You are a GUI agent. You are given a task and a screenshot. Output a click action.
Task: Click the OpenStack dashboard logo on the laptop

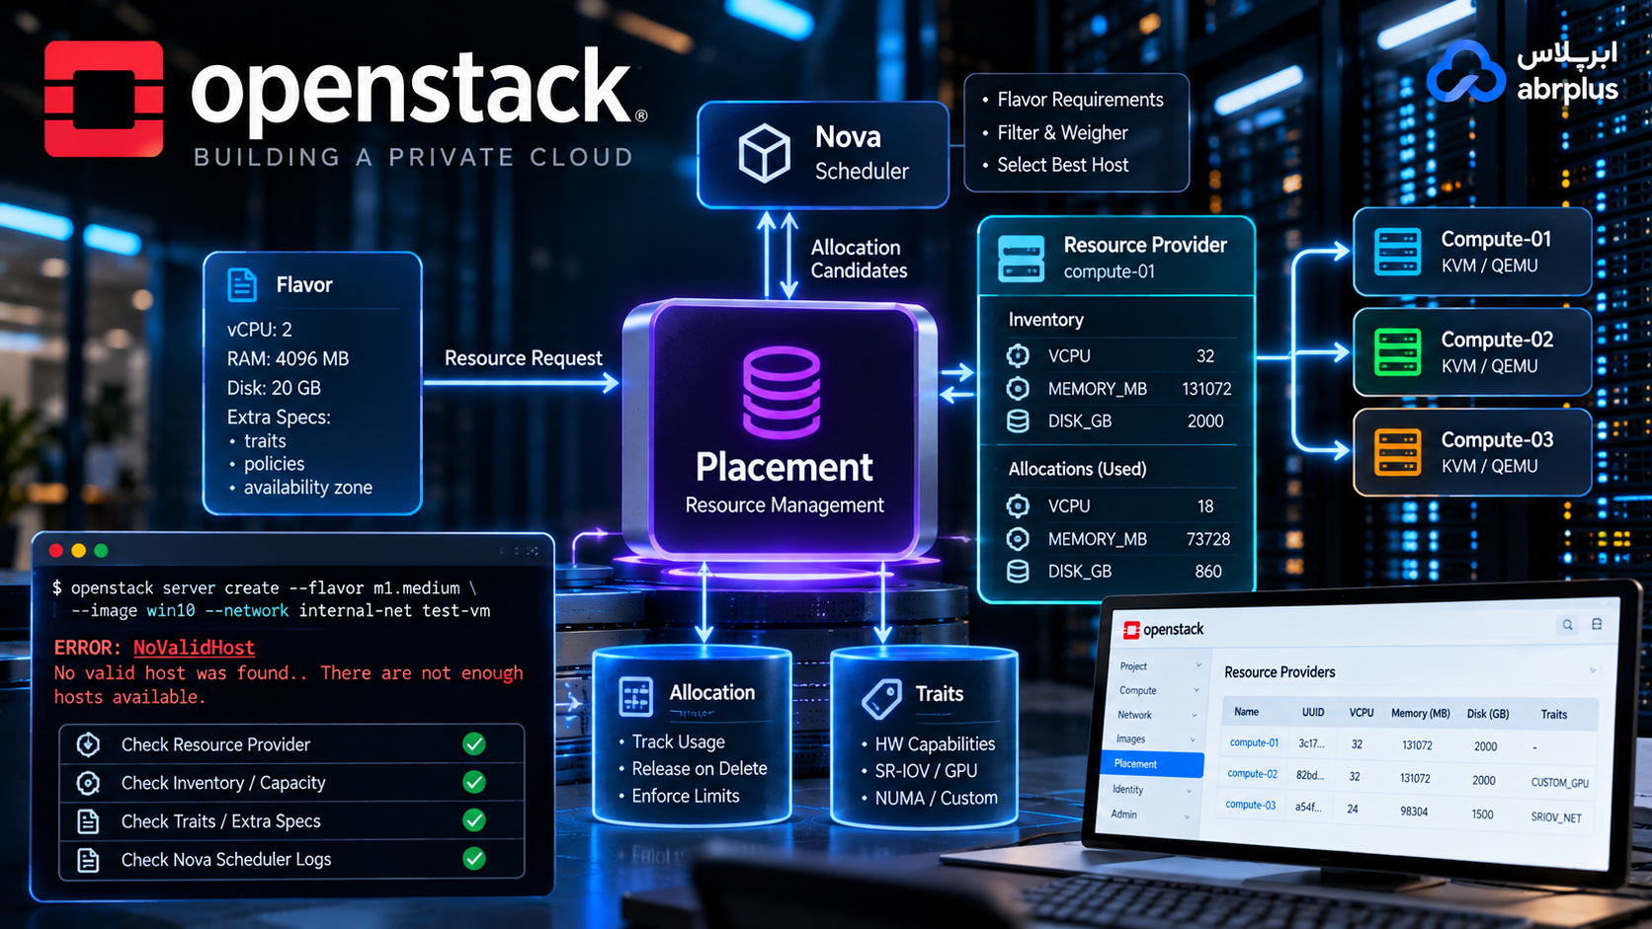[x=1164, y=629]
